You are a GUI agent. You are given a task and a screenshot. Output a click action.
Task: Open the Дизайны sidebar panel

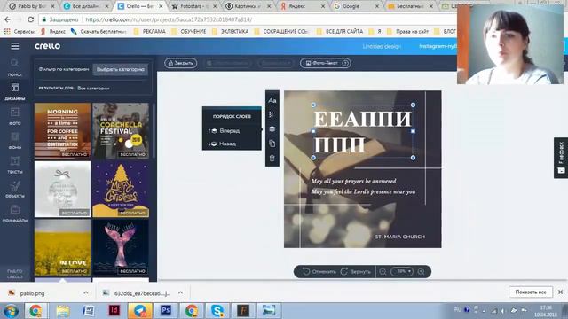point(15,91)
